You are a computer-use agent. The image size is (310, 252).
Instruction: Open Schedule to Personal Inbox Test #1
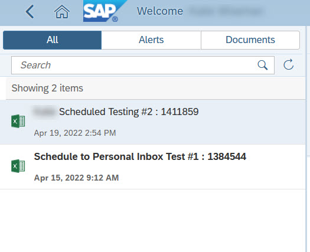[x=152, y=167]
